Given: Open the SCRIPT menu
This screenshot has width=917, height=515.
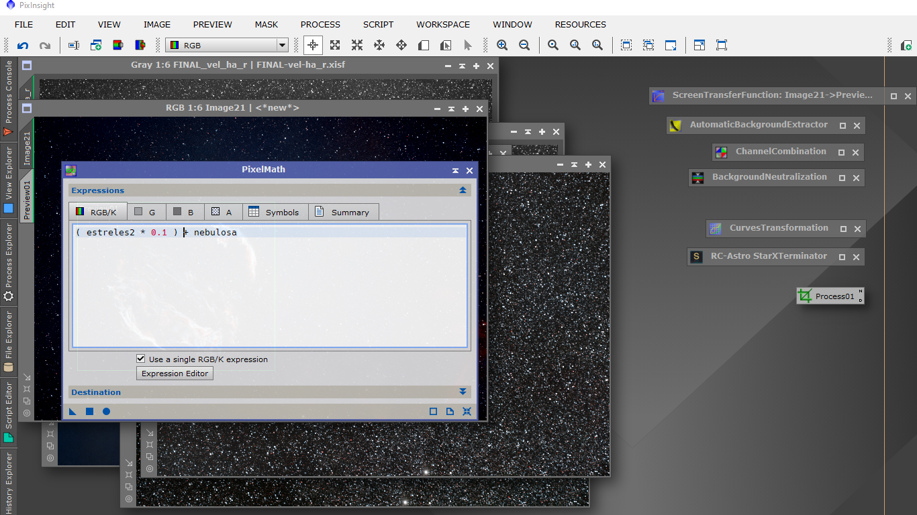Looking at the screenshot, I should pyautogui.click(x=378, y=24).
